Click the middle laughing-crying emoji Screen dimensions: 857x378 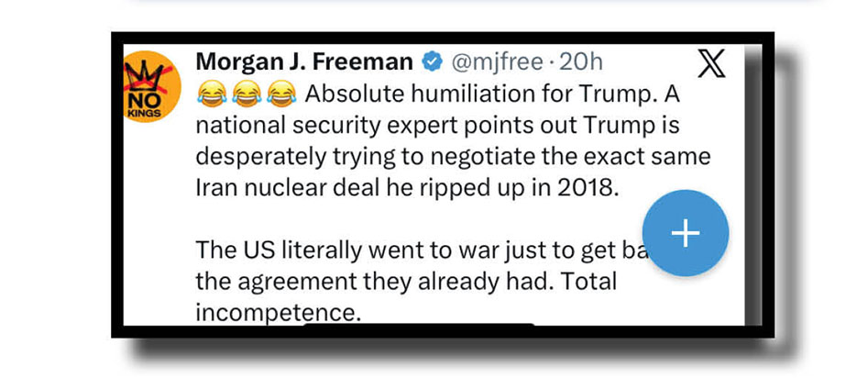[247, 93]
